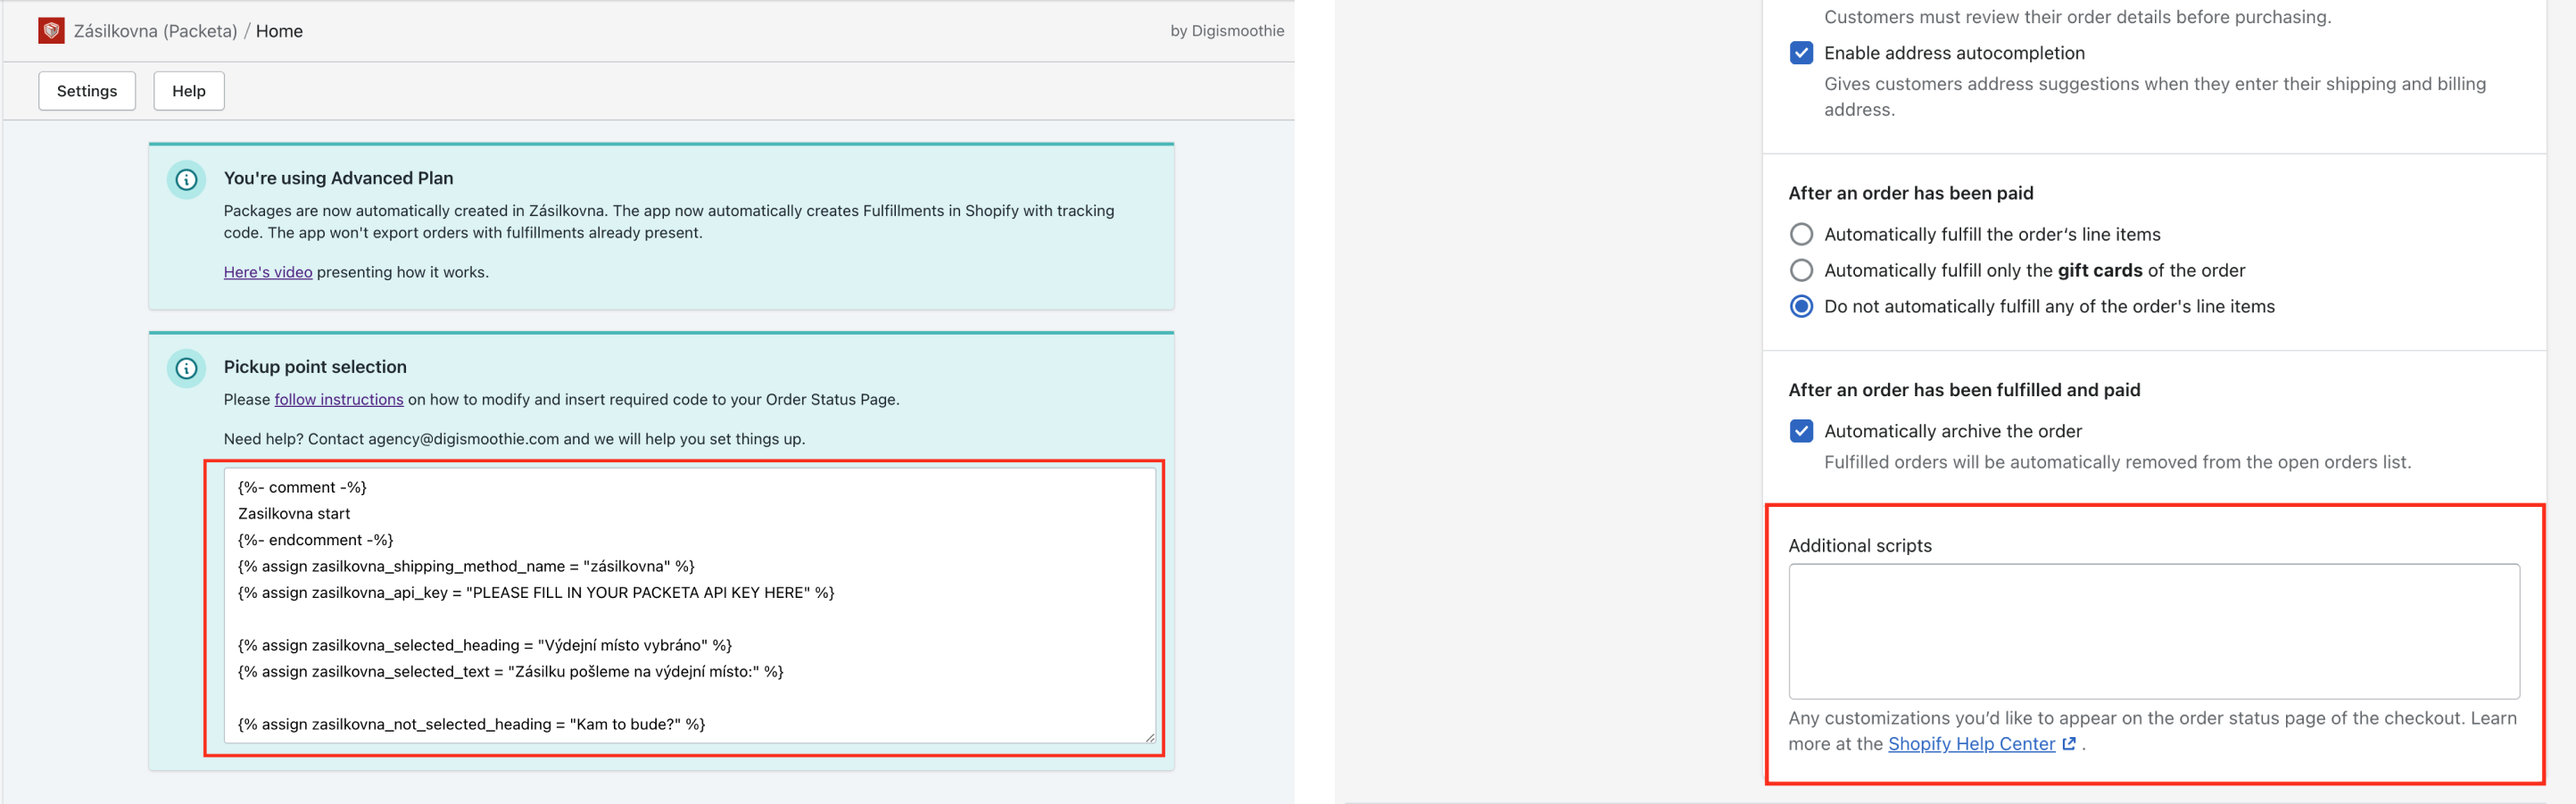Click the 'Gives customers address suggestions' description
The width and height of the screenshot is (2576, 804).
[2154, 97]
